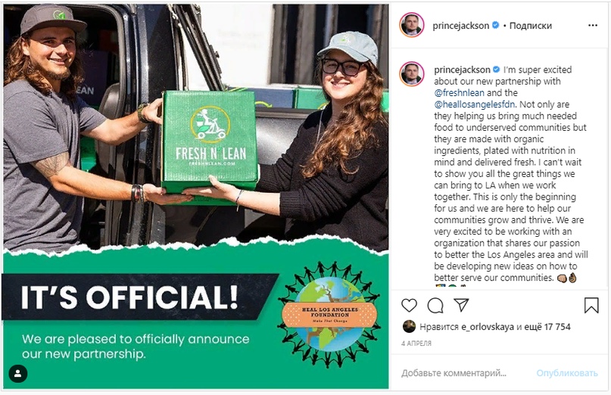
Task: Like the post with heart icon
Action: [409, 306]
